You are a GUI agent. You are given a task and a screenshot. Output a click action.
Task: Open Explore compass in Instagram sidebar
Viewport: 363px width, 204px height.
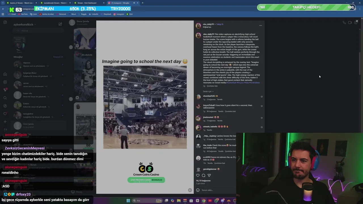[x=5, y=106]
